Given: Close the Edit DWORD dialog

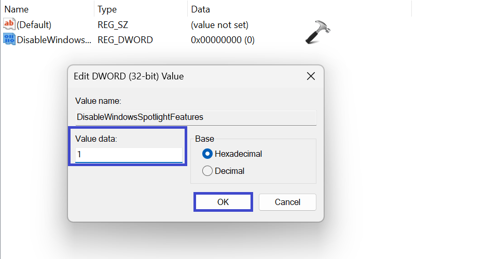Looking at the screenshot, I should [311, 76].
